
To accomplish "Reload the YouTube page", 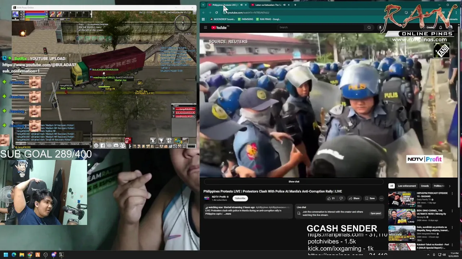I will click(217, 12).
